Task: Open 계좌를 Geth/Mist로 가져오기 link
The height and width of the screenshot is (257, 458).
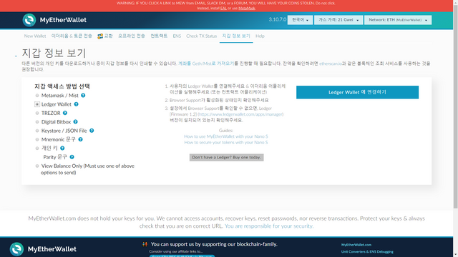Action: point(206,64)
